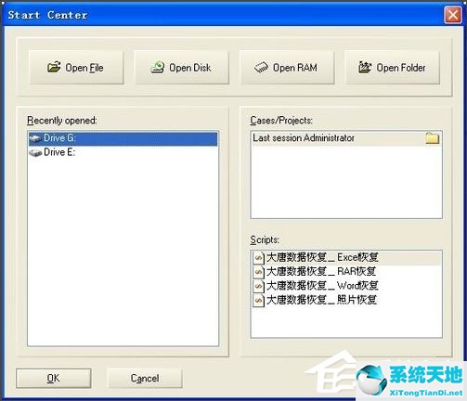This screenshot has height=401, width=467.
Task: Dismiss the dialog with Cancel
Action: point(145,378)
